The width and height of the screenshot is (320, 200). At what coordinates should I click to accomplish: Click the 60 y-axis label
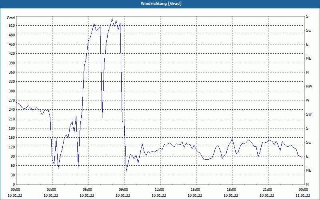tap(13, 166)
